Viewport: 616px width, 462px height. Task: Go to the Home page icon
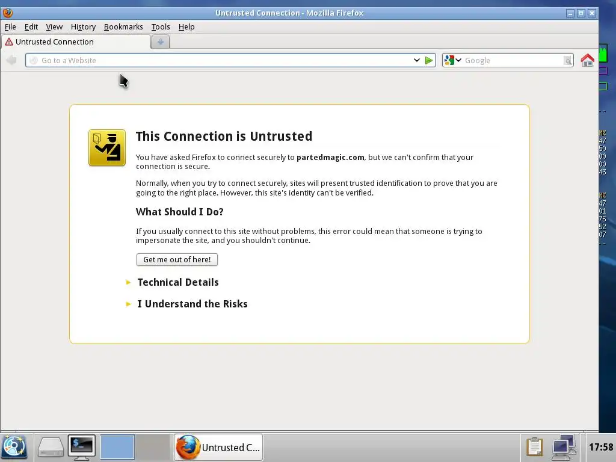[587, 60]
